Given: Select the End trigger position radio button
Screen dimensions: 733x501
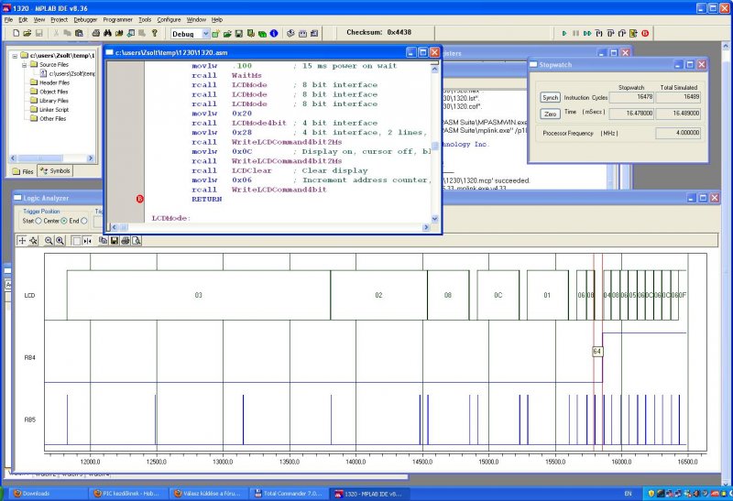Looking at the screenshot, I should 85,221.
